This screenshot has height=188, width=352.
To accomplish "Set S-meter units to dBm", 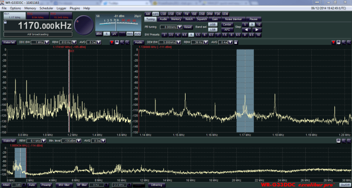I will tap(99, 34).
